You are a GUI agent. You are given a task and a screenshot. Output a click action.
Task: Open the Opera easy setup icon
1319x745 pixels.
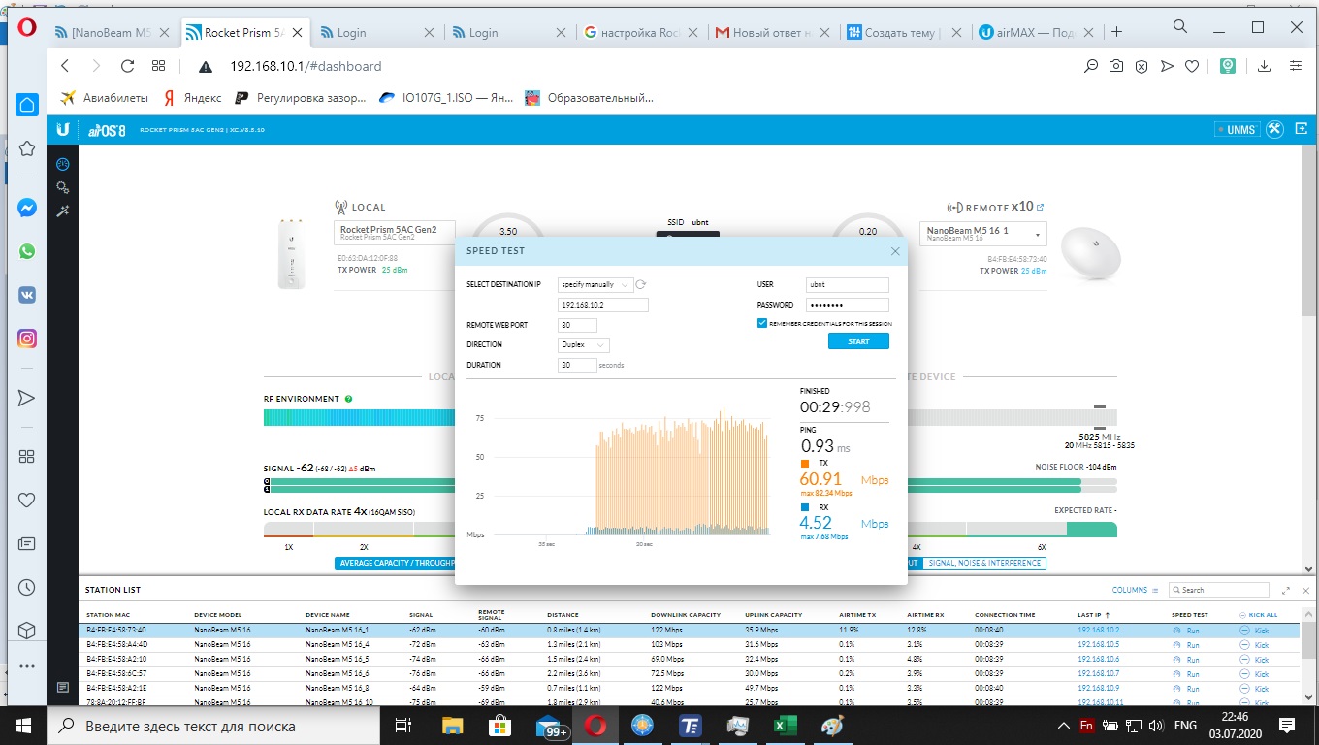click(x=1296, y=66)
